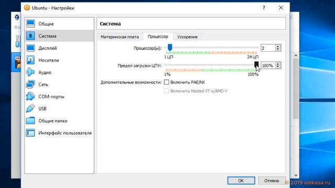Select the Система category icon

30,36
